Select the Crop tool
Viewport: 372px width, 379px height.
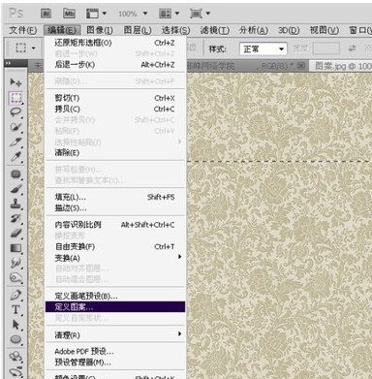pos(15,142)
